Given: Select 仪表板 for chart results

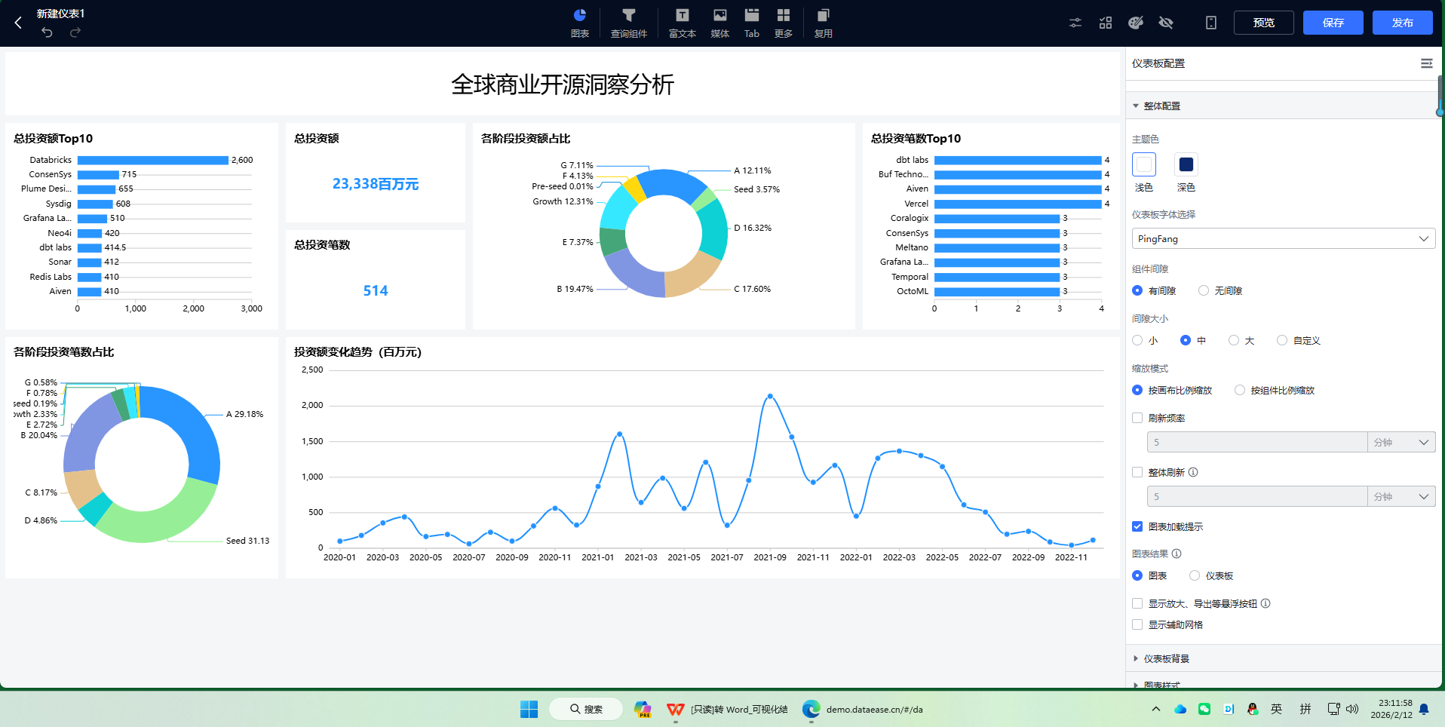Looking at the screenshot, I should (x=1212, y=575).
